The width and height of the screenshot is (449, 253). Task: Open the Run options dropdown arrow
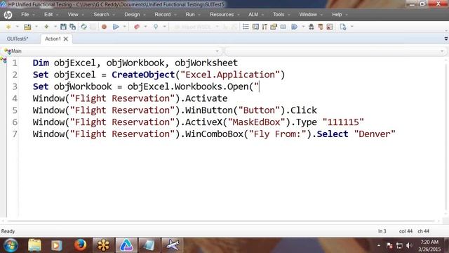(x=125, y=27)
